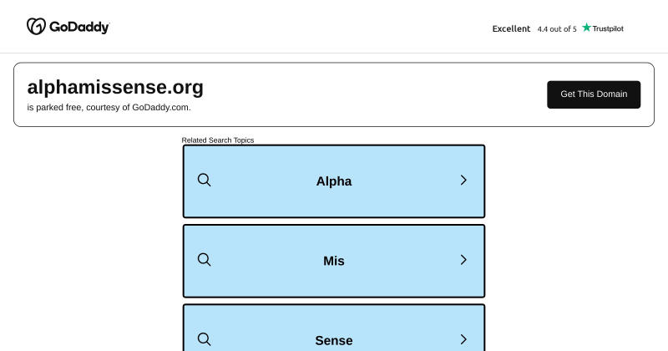Click the Excellent rating label
668x351 pixels.
511,28
